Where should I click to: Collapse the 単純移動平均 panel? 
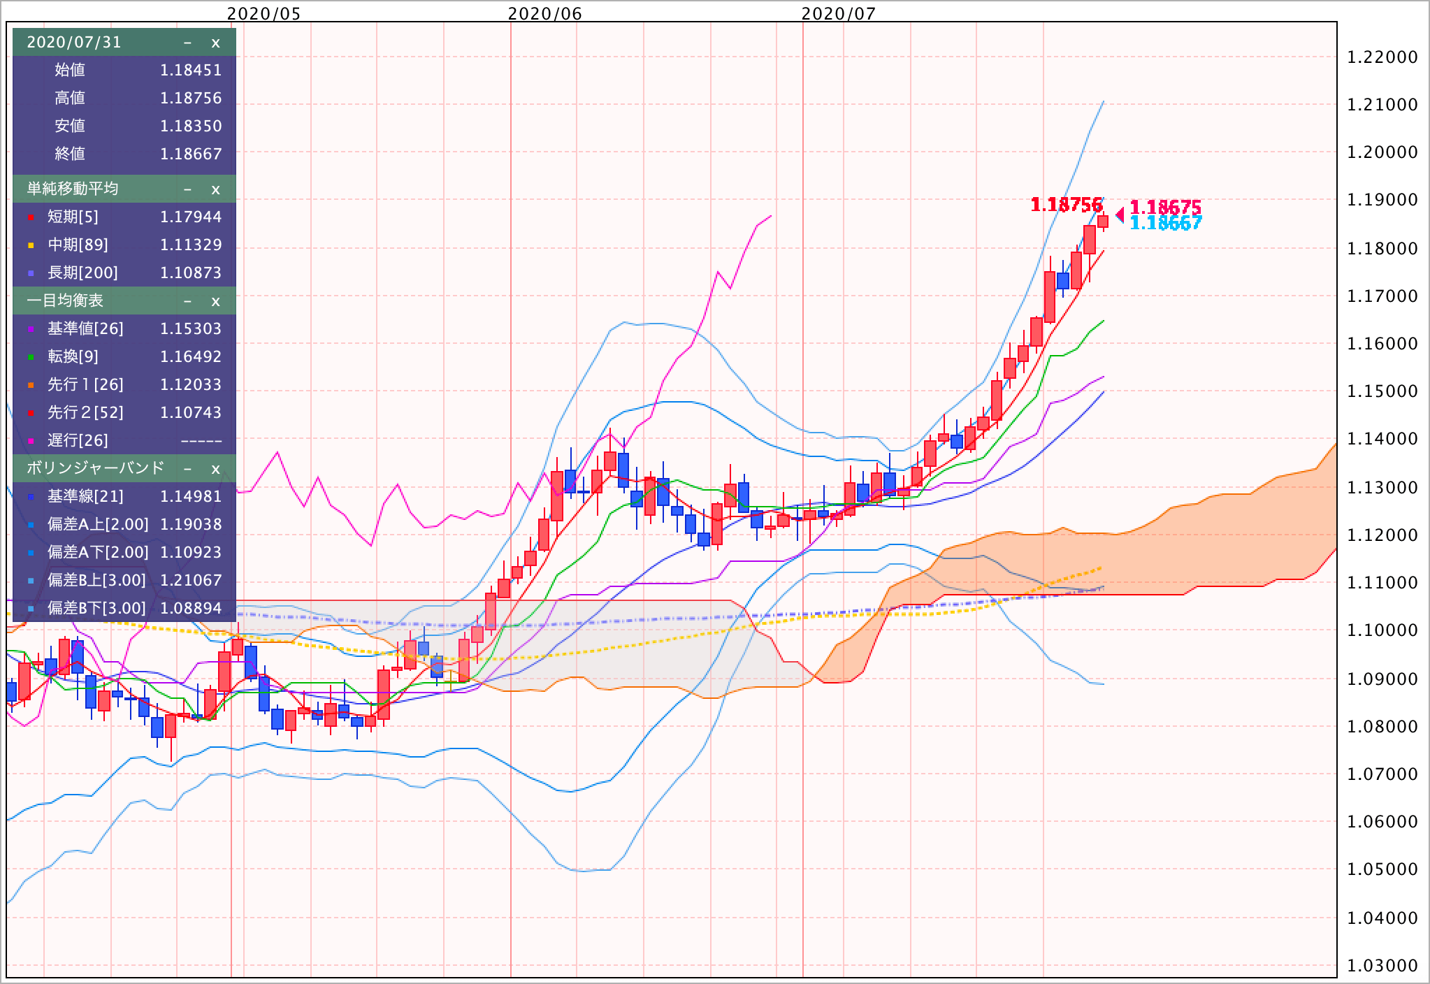(x=187, y=189)
